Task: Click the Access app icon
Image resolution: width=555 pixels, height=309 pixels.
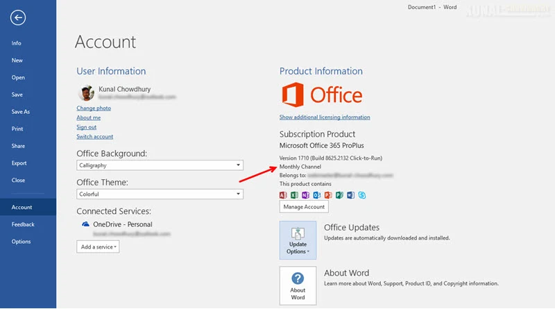Action: click(x=283, y=195)
